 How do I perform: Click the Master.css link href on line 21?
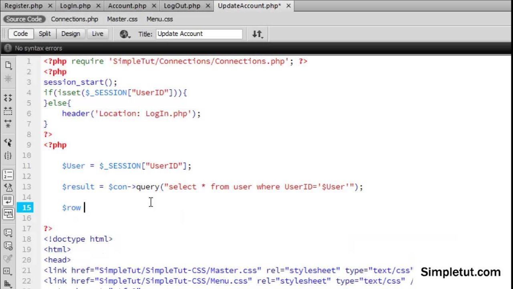pyautogui.click(x=178, y=270)
